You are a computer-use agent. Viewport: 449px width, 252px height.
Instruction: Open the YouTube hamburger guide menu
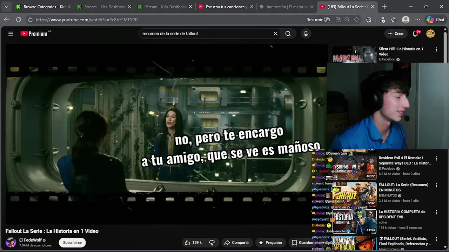click(11, 34)
